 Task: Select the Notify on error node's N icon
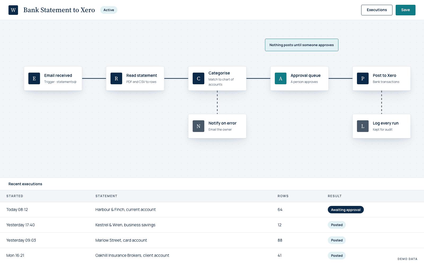pos(198,126)
